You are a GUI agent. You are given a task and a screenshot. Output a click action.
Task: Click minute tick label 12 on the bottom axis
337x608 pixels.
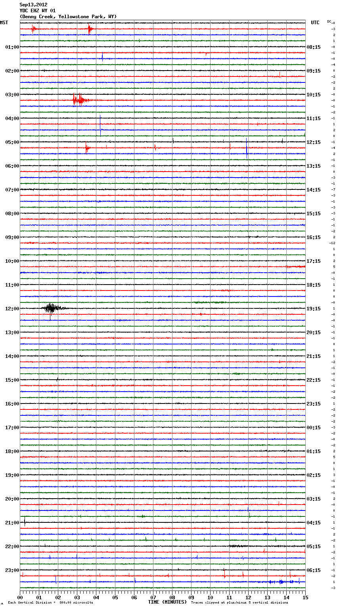click(x=248, y=597)
